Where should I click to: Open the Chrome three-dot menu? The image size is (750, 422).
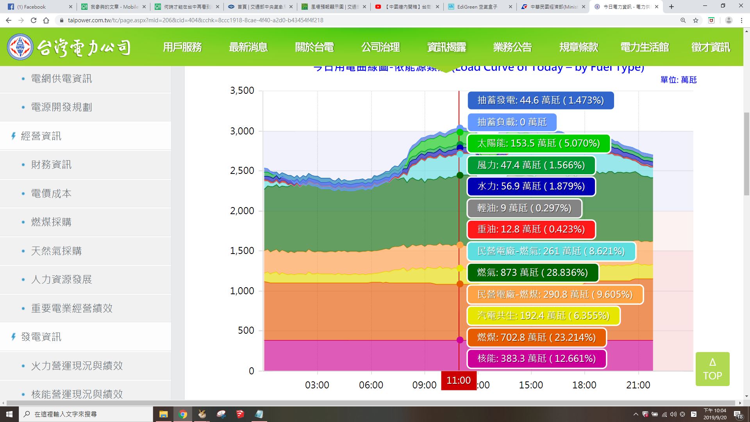[741, 20]
